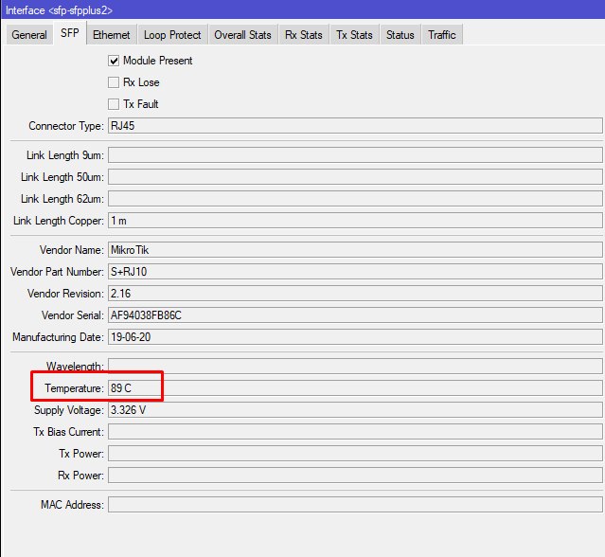The height and width of the screenshot is (557, 605).
Task: Click the Vendor Part Number field
Action: click(355, 272)
